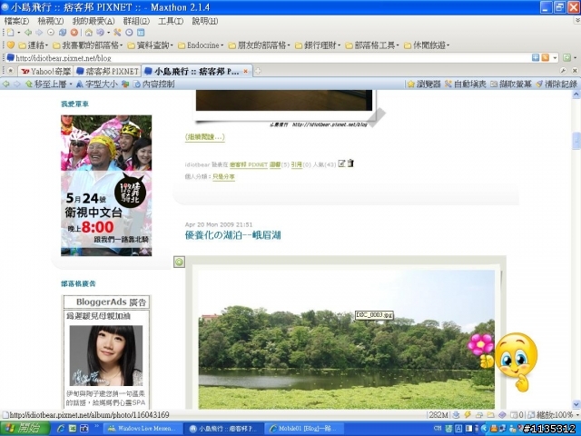Screen dimensions: 581x436
Task: Switch to the Mobile01 taskbar window
Action: (303, 429)
